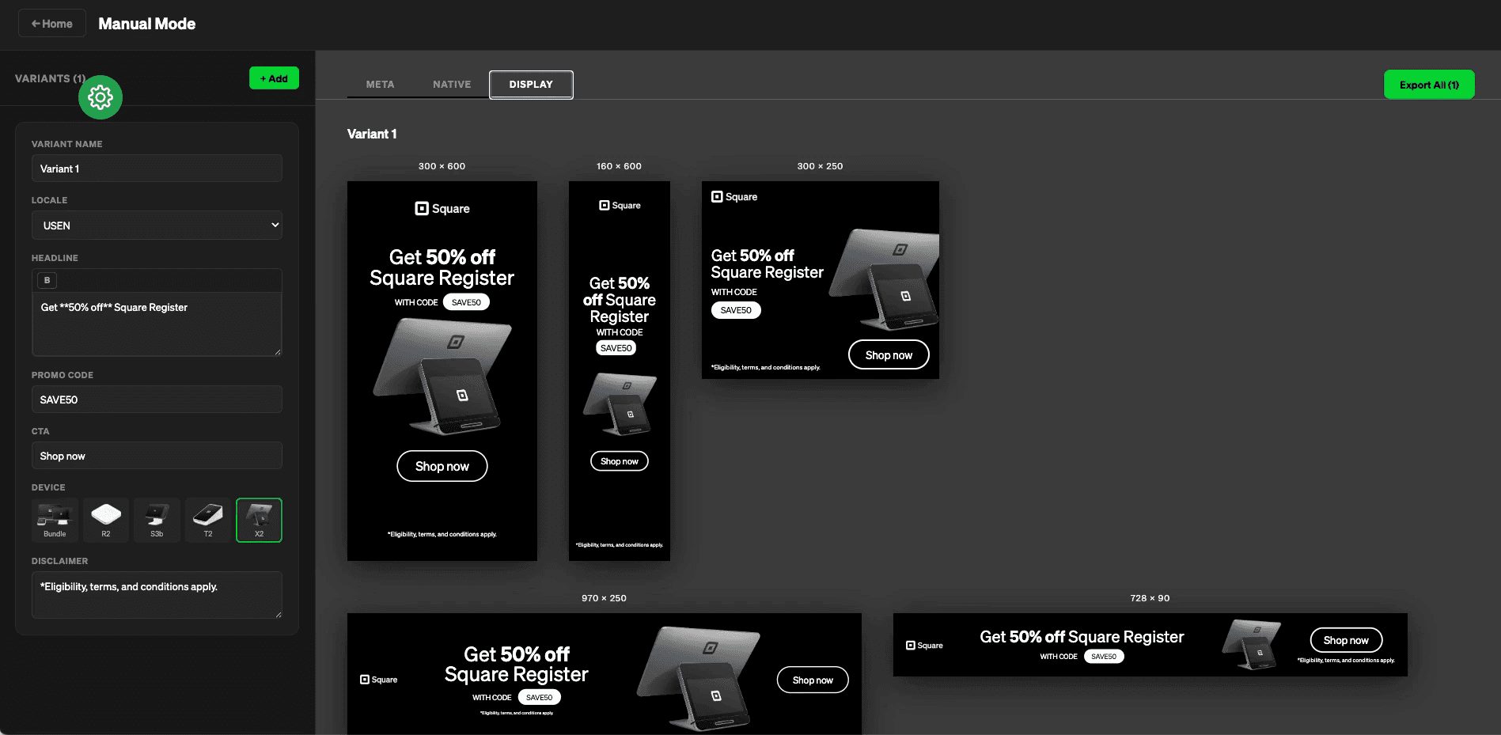Screen dimensions: 1501x735
Task: Select the Bundle device thumbnail
Action: pos(55,520)
